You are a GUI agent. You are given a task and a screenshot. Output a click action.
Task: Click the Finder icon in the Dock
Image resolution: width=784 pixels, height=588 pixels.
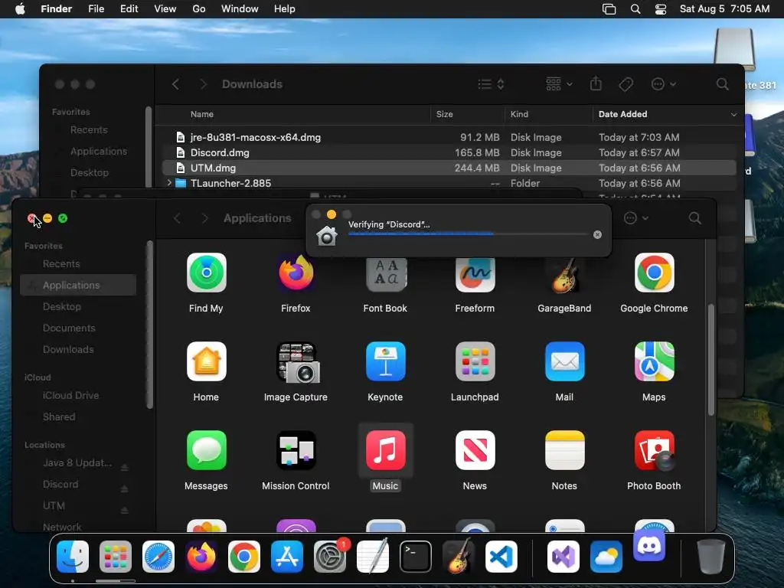tap(73, 557)
